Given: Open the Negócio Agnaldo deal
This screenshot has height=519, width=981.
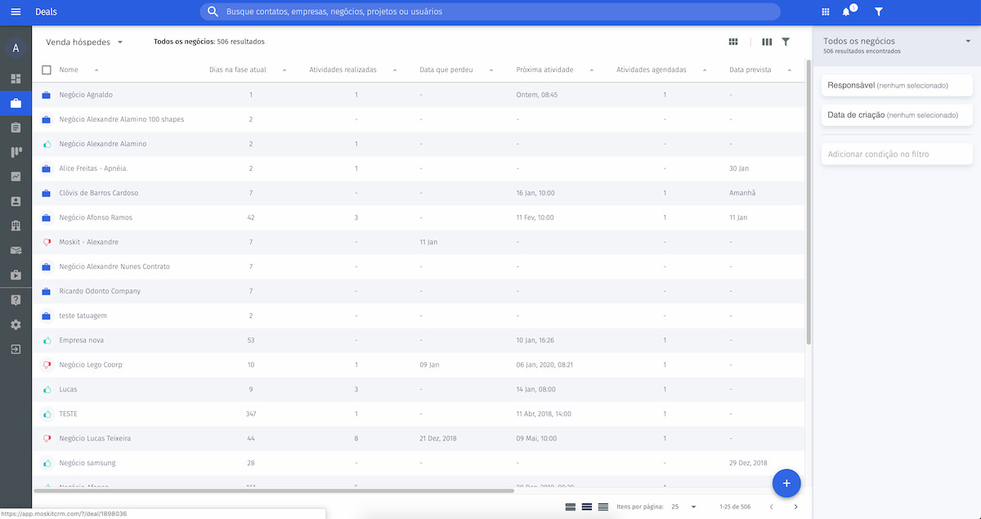Looking at the screenshot, I should pyautogui.click(x=86, y=95).
